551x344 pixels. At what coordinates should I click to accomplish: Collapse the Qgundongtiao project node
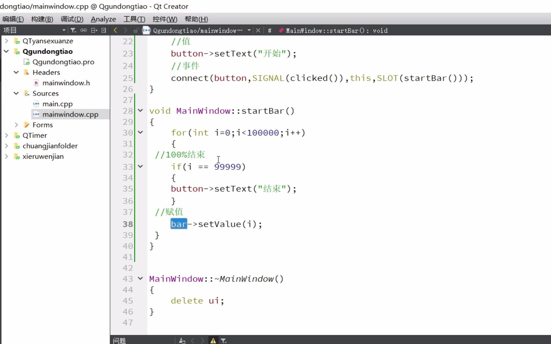pyautogui.click(x=6, y=51)
